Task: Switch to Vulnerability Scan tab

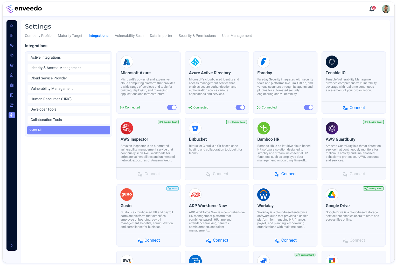Action: pos(129,36)
